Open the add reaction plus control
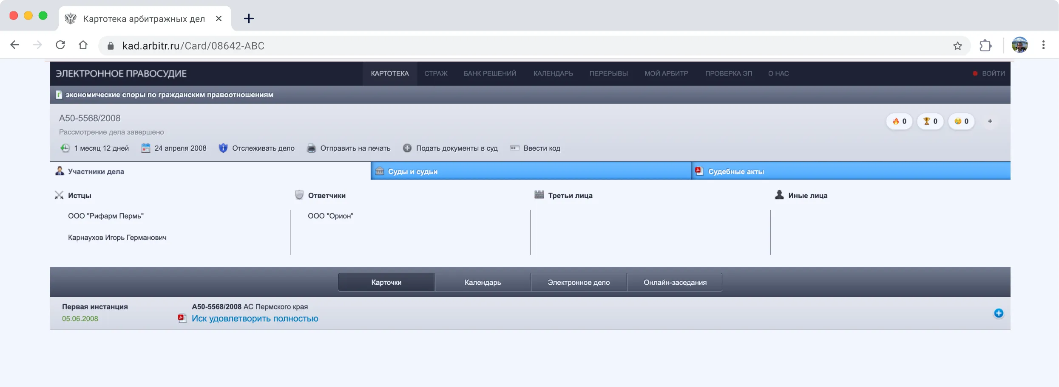This screenshot has width=1059, height=387. (x=990, y=121)
